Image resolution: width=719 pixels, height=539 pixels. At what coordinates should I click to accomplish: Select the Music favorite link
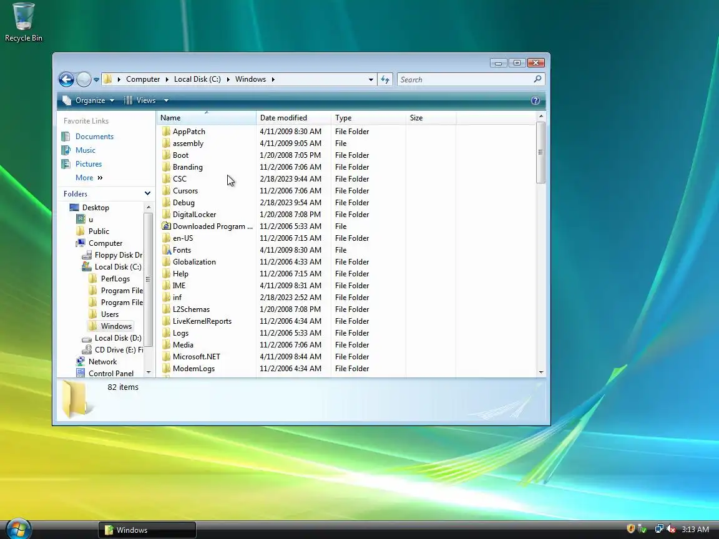click(x=86, y=150)
